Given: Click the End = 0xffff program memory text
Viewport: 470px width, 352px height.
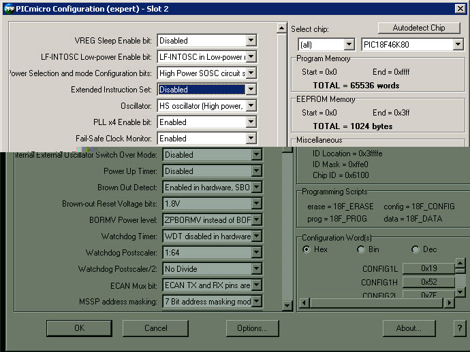Looking at the screenshot, I should (391, 72).
